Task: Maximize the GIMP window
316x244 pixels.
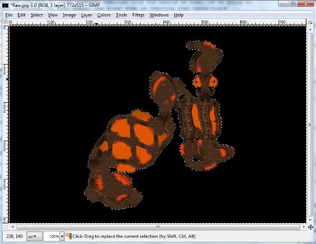Action: point(293,4)
